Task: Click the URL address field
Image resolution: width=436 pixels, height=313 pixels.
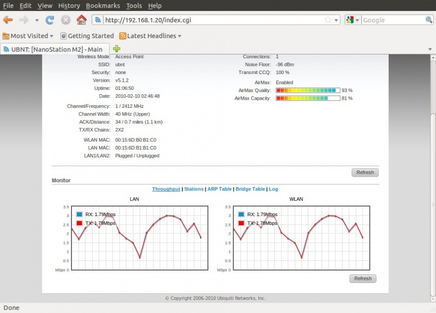Action: pos(213,20)
